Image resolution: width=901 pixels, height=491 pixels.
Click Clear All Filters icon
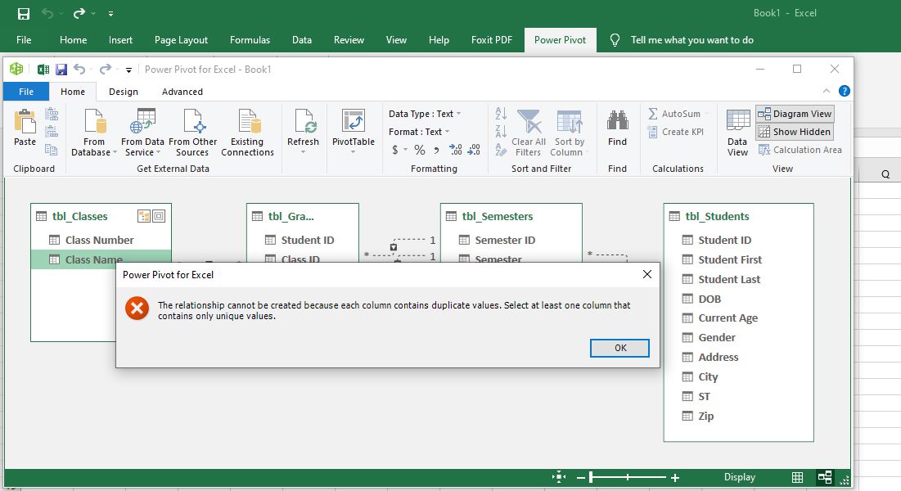528,131
